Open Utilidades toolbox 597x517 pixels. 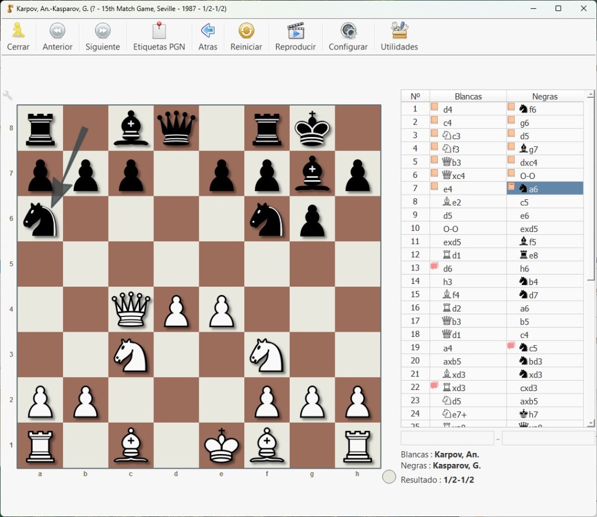pos(399,37)
